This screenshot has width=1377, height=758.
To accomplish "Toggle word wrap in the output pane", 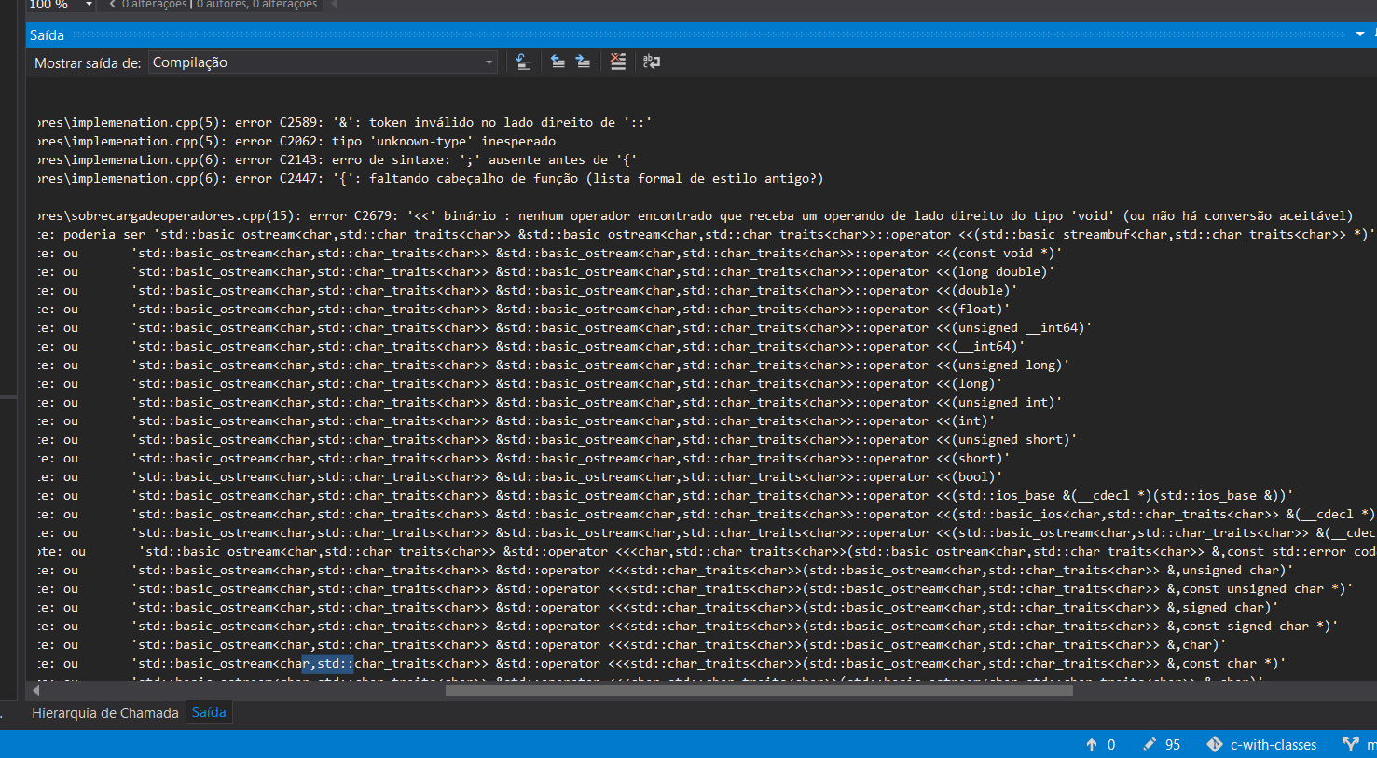I will (x=652, y=62).
